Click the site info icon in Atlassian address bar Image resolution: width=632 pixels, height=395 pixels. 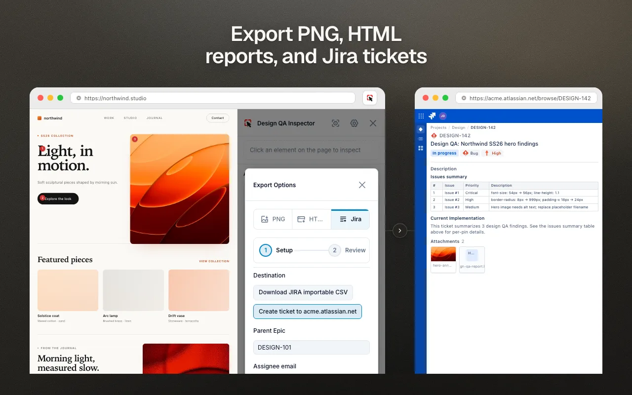pyautogui.click(x=464, y=98)
